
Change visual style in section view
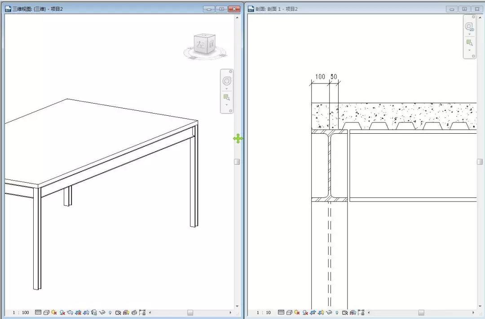tap(289, 313)
